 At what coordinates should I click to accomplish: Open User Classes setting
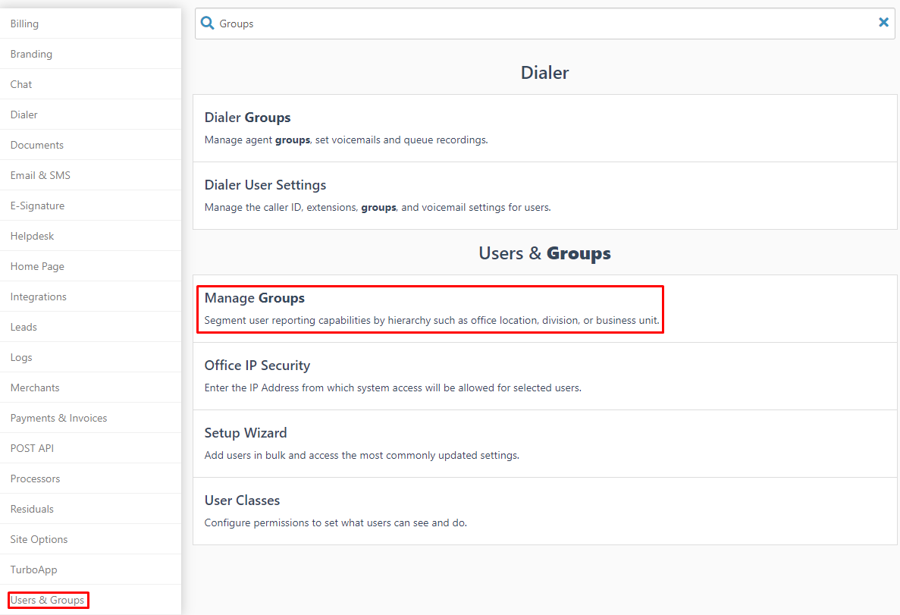pyautogui.click(x=544, y=511)
